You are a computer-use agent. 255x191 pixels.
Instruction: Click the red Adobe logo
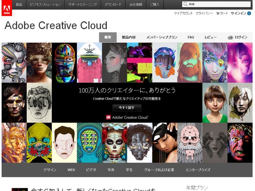(x=7, y=8)
